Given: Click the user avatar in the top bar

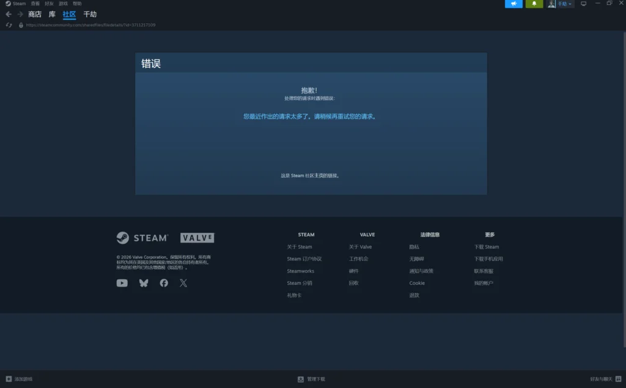Looking at the screenshot, I should pyautogui.click(x=551, y=4).
